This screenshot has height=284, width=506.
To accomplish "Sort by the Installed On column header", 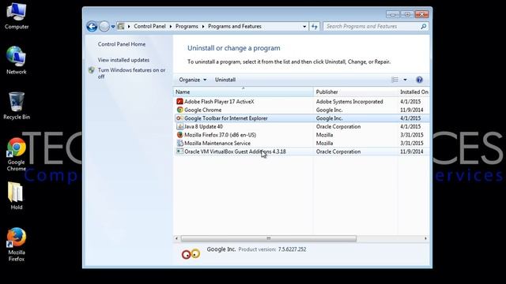I will click(414, 92).
